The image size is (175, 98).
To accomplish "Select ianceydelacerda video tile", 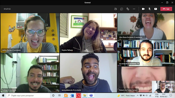I will tap(88, 73).
